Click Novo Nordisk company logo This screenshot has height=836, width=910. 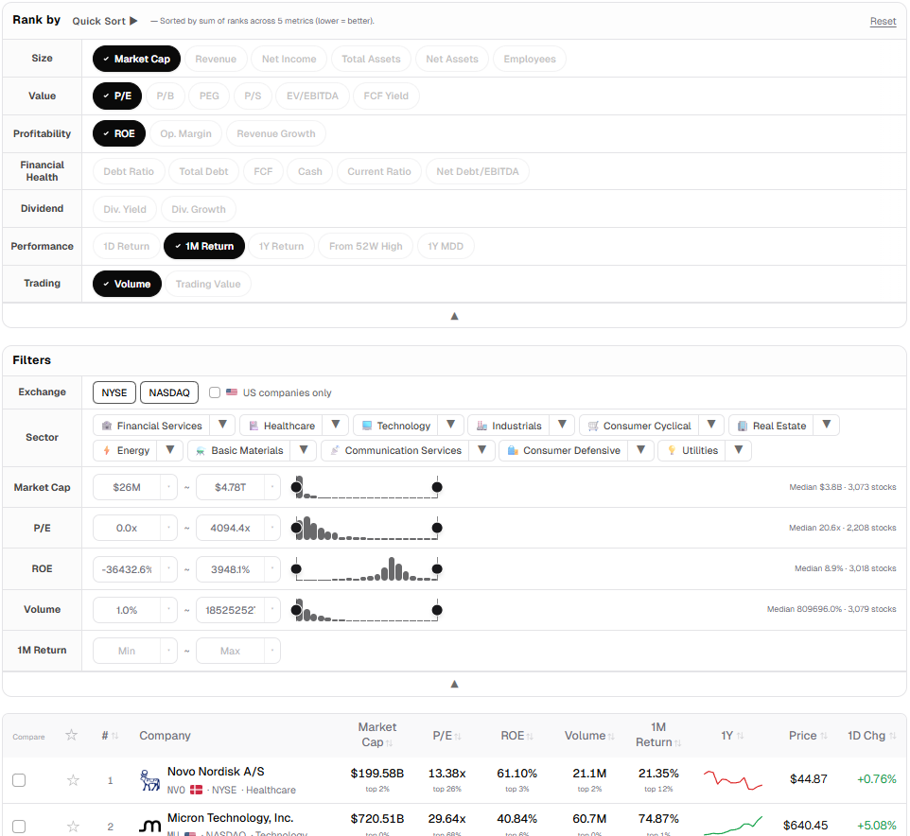150,780
